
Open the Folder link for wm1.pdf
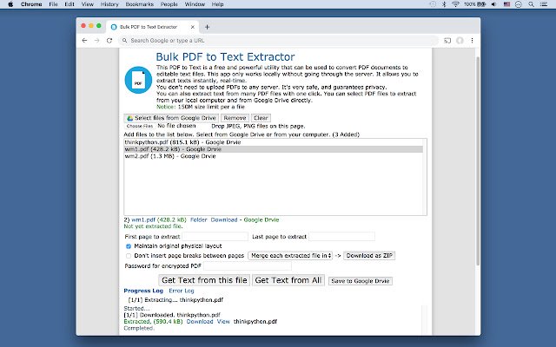(x=199, y=219)
